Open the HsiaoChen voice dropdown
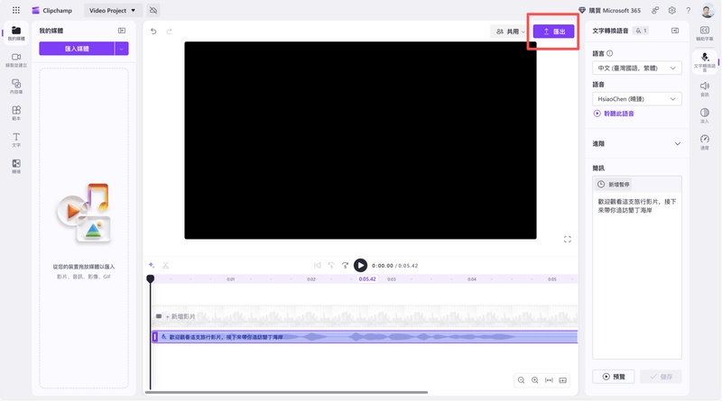The image size is (722, 401). (x=637, y=99)
